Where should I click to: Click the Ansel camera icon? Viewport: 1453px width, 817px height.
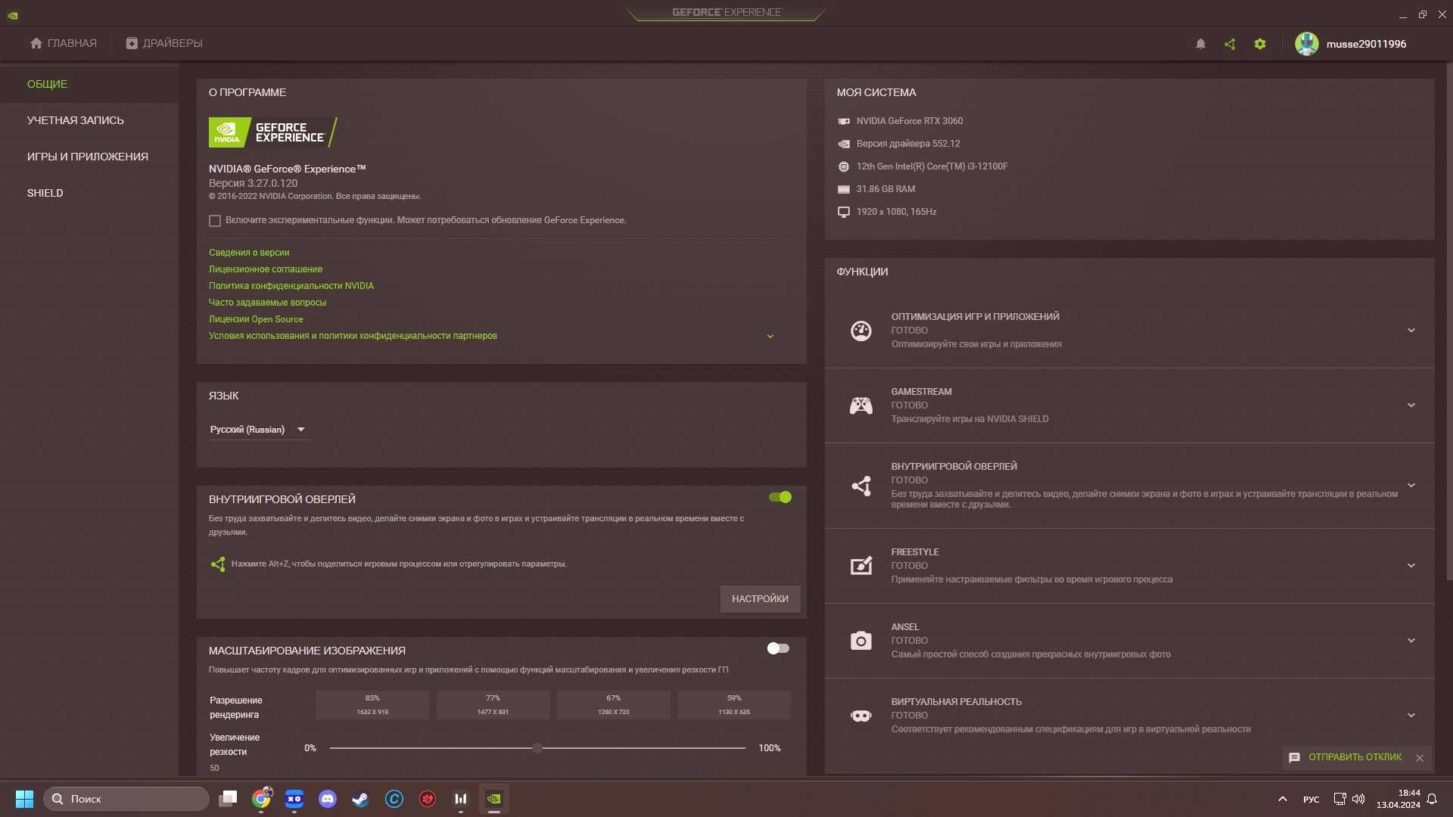[x=861, y=641]
